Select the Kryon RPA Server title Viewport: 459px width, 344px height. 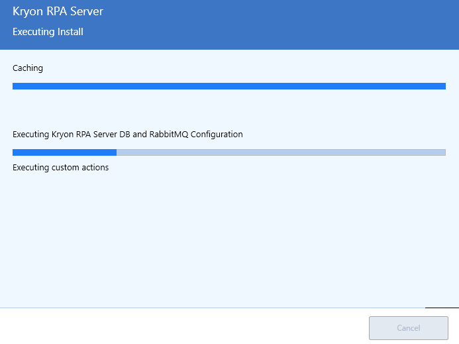point(58,11)
